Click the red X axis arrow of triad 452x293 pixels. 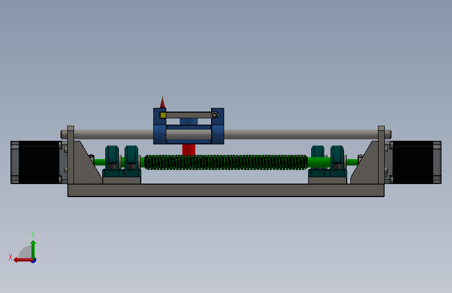pos(22,260)
